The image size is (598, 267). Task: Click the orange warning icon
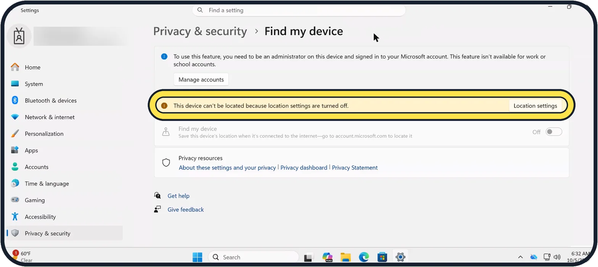(x=164, y=106)
